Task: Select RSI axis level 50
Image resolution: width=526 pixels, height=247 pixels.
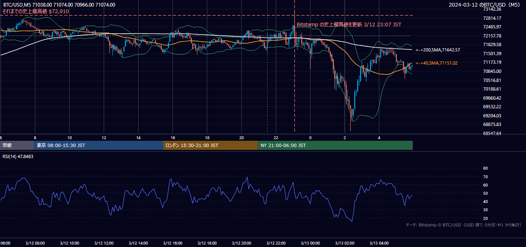Action: point(485,193)
